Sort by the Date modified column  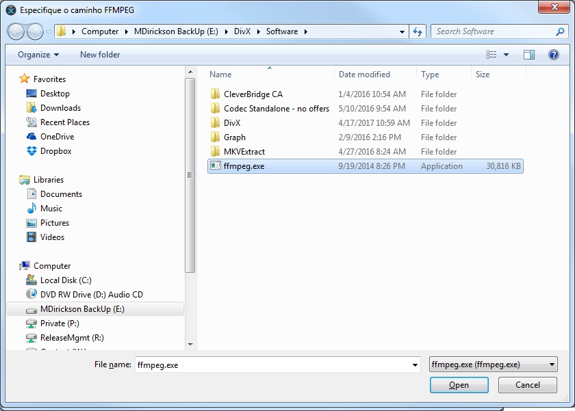pos(364,75)
